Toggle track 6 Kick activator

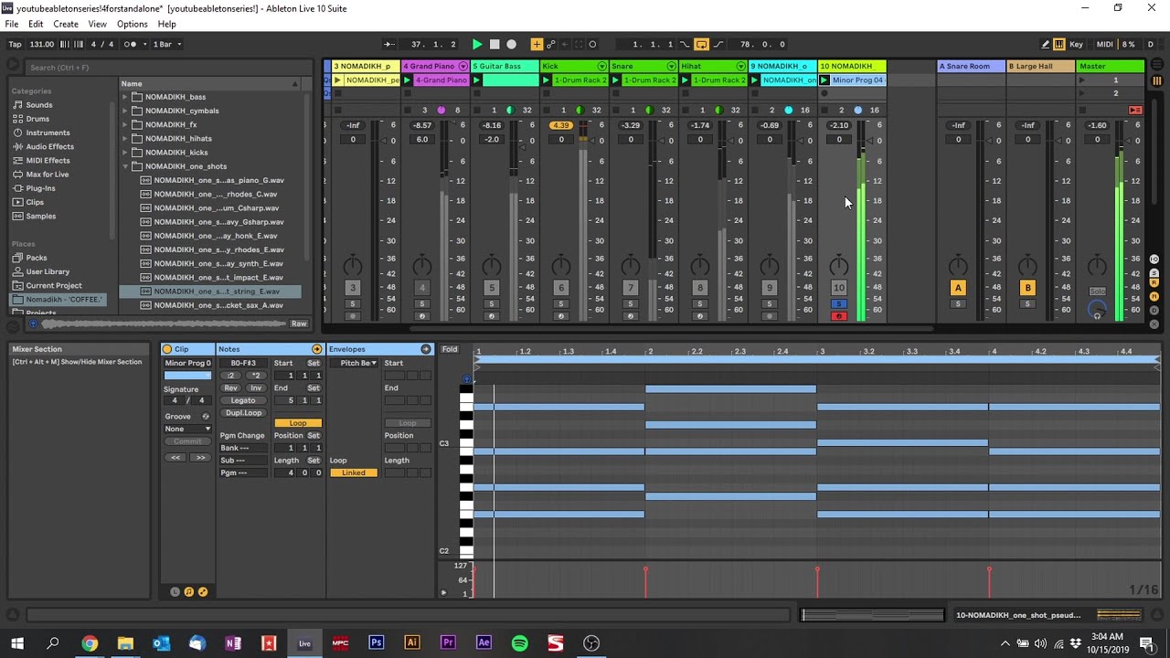click(561, 288)
